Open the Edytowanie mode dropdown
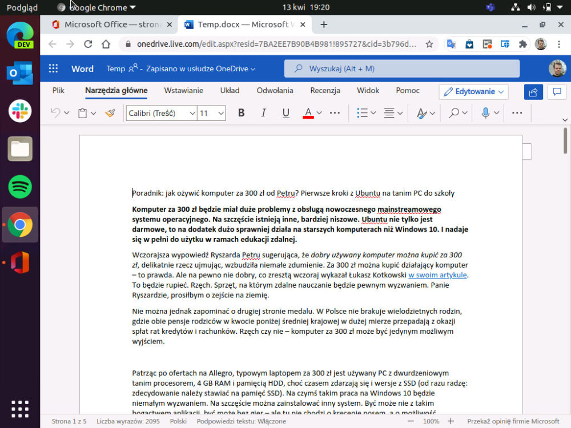571x428 pixels. [473, 92]
